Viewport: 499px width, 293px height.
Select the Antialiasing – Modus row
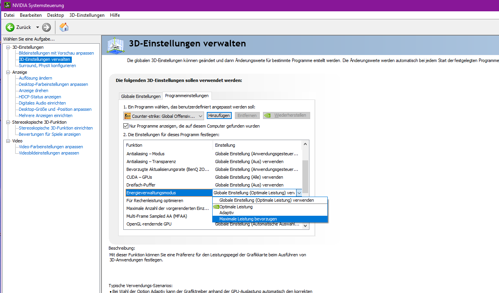point(213,154)
